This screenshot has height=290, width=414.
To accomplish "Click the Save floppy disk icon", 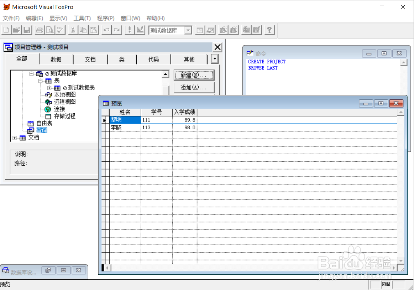I will tap(27, 30).
